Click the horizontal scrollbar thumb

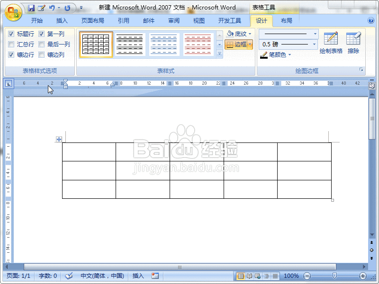(x=180, y=267)
